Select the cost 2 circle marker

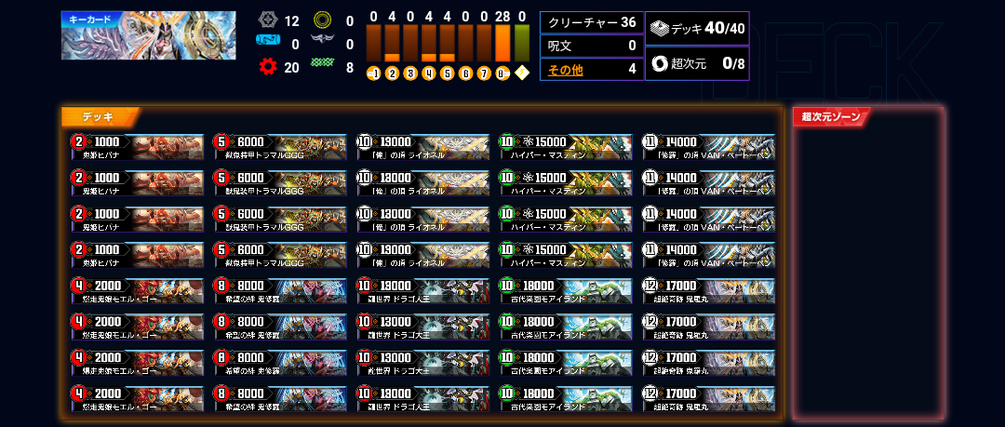[393, 73]
